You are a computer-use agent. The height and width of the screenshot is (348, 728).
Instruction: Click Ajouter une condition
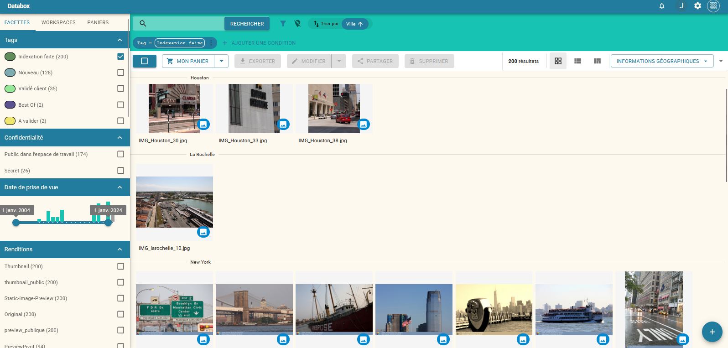point(259,43)
